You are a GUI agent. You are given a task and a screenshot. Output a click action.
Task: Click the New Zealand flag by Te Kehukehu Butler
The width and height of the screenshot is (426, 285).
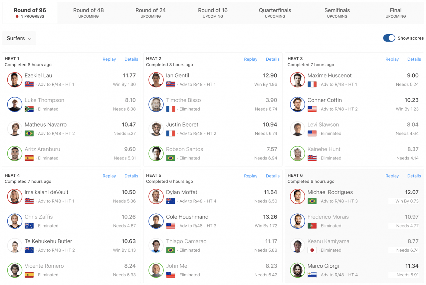29,251
